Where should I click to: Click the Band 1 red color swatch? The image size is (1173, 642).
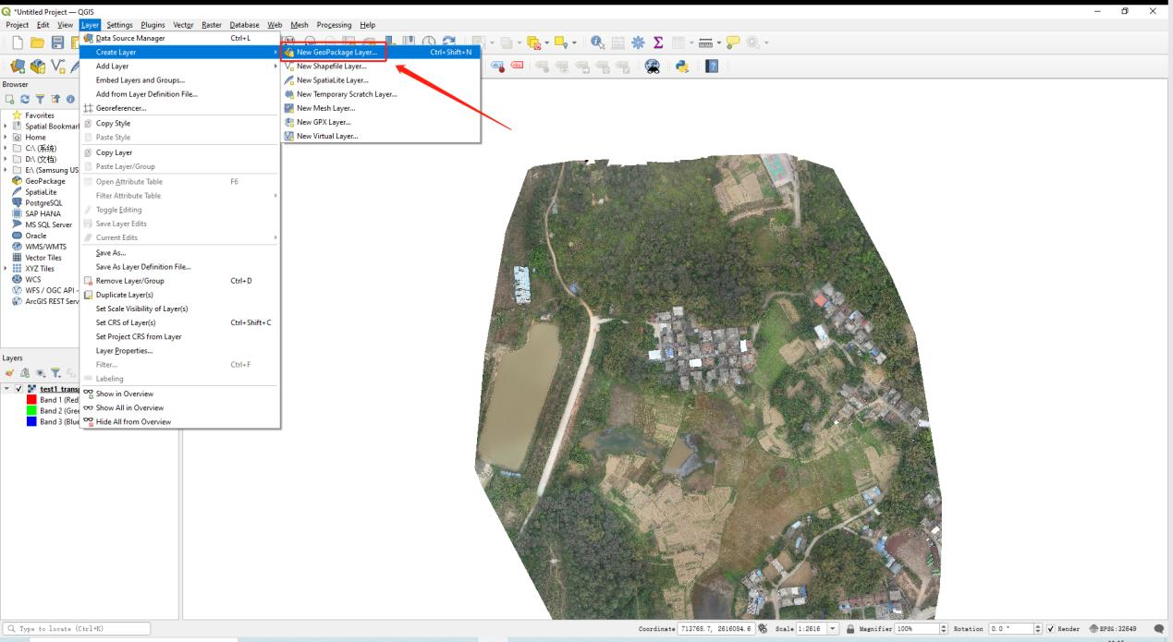coord(31,400)
